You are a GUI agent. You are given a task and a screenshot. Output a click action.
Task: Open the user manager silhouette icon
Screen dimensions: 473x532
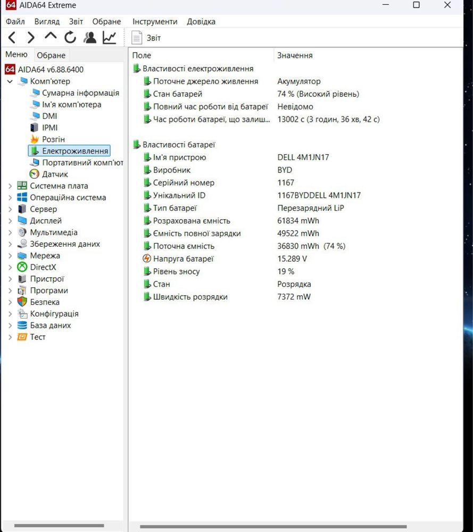tap(90, 37)
